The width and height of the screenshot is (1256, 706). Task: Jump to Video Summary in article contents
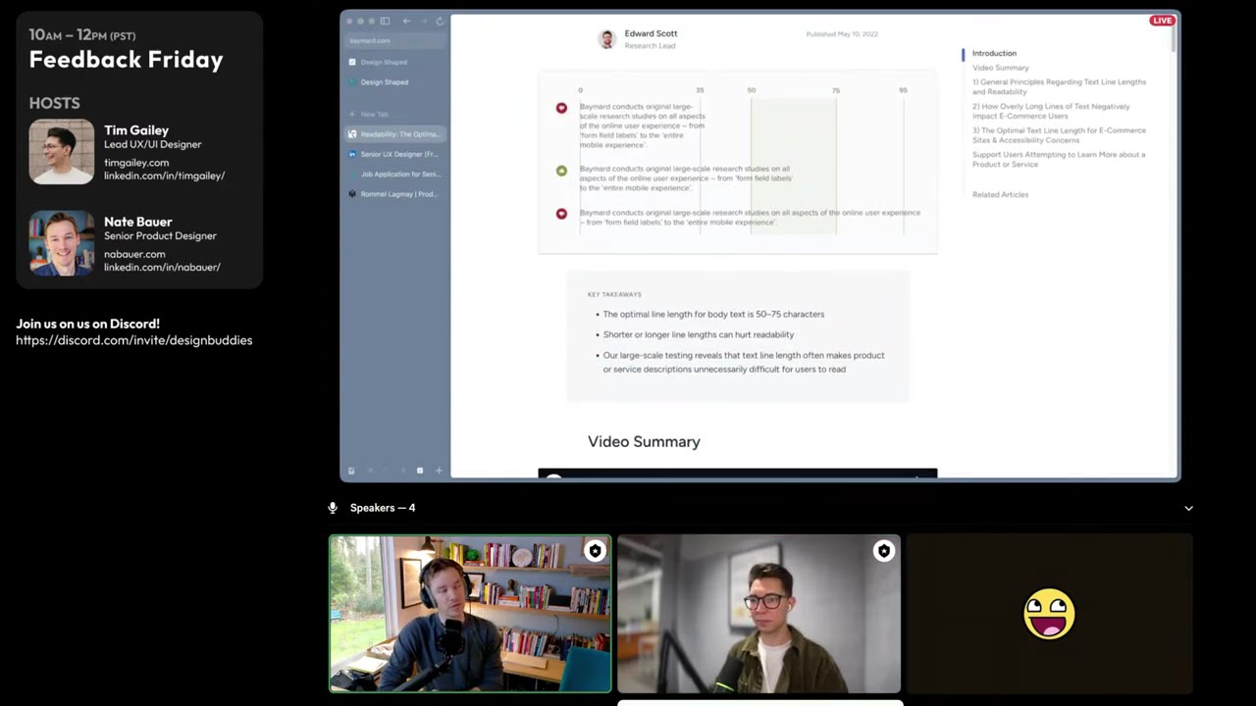coord(1000,68)
